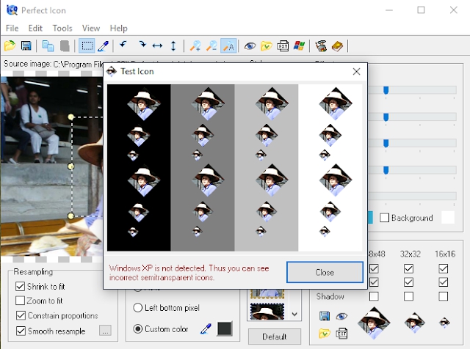Dismiss the Test Icon dialog with X
This screenshot has width=470, height=349.
(356, 72)
